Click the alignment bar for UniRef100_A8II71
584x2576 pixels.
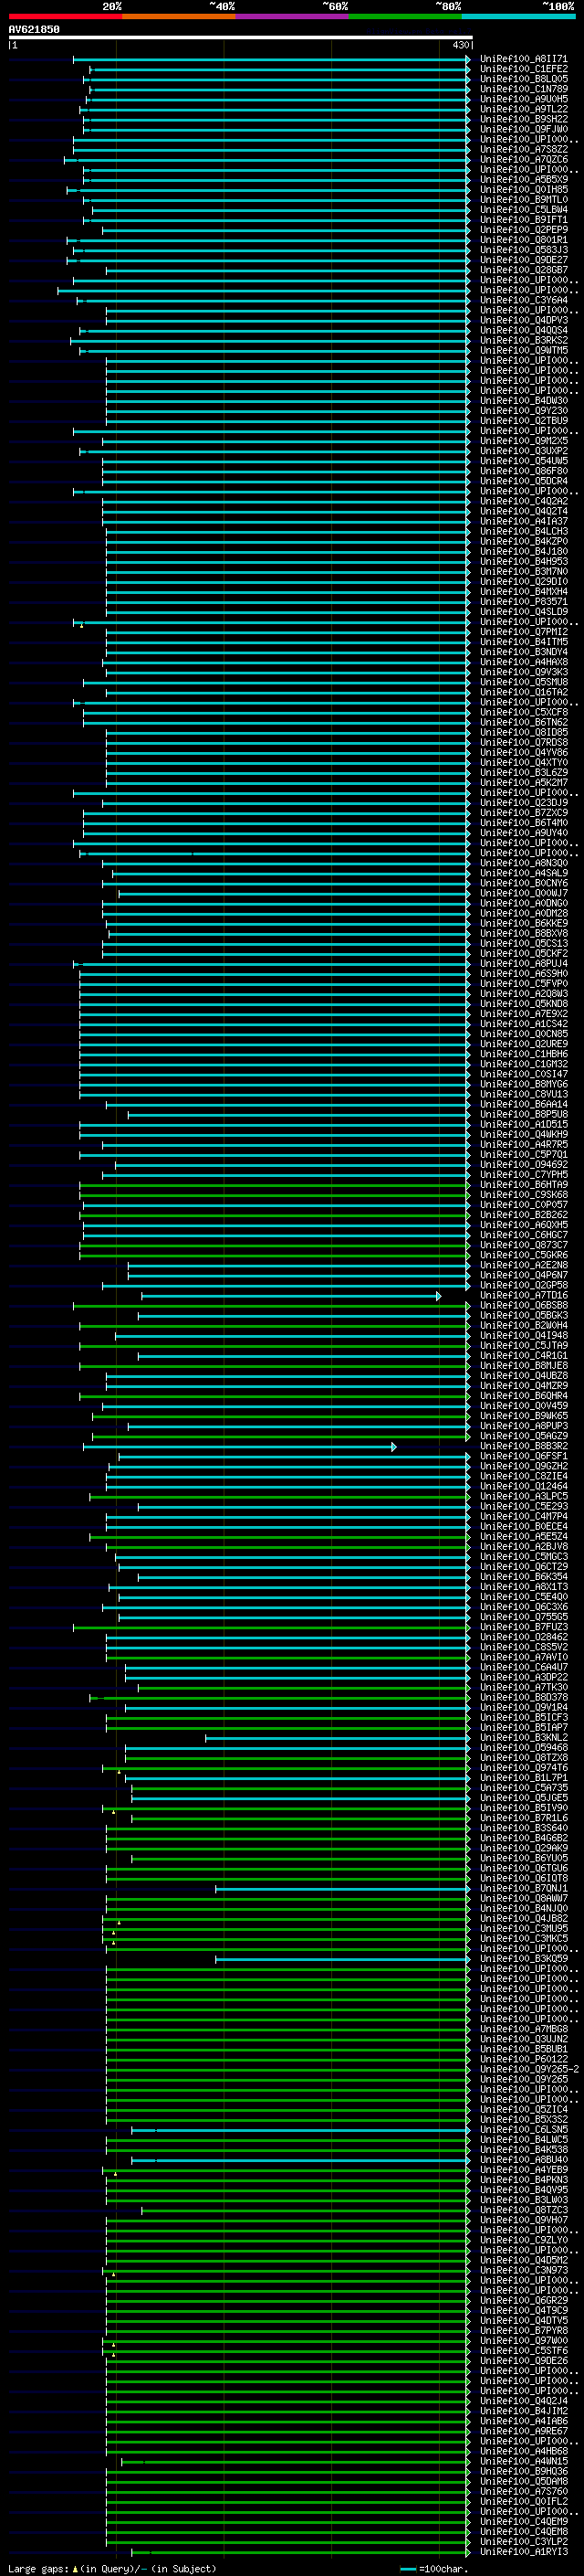click(x=270, y=59)
